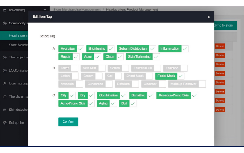Click the Confirm button
The width and height of the screenshot is (244, 153).
68,122
